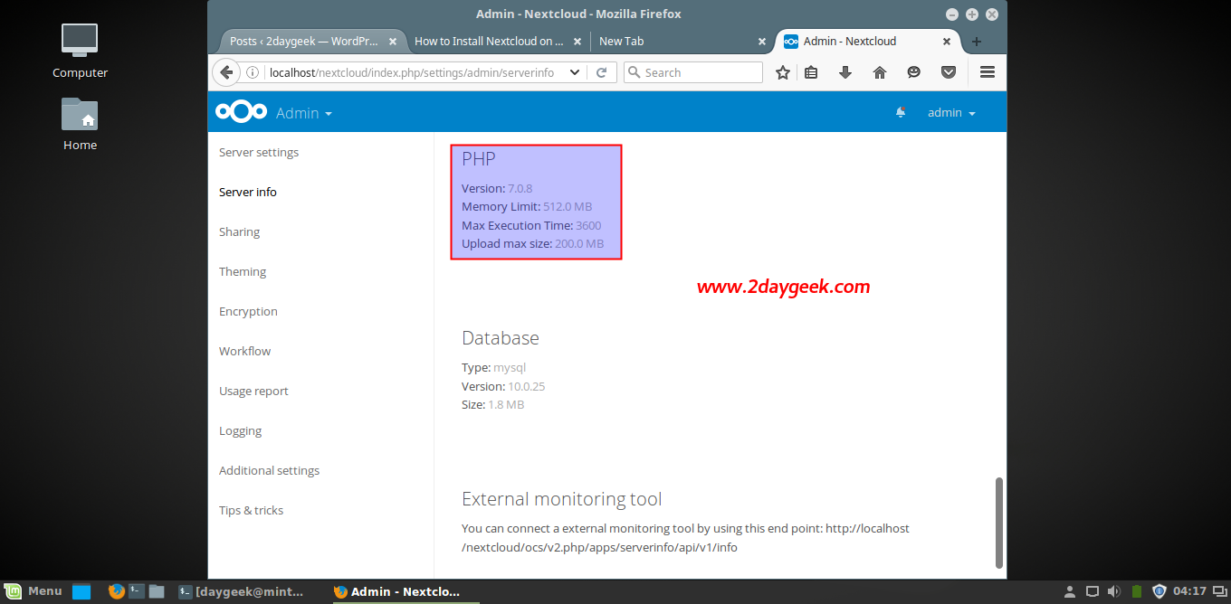Open Server settings in sidebar

tap(259, 152)
